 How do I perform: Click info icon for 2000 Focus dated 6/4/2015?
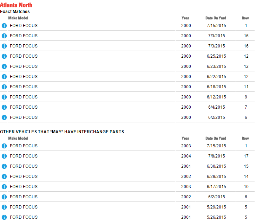[x=4, y=107]
